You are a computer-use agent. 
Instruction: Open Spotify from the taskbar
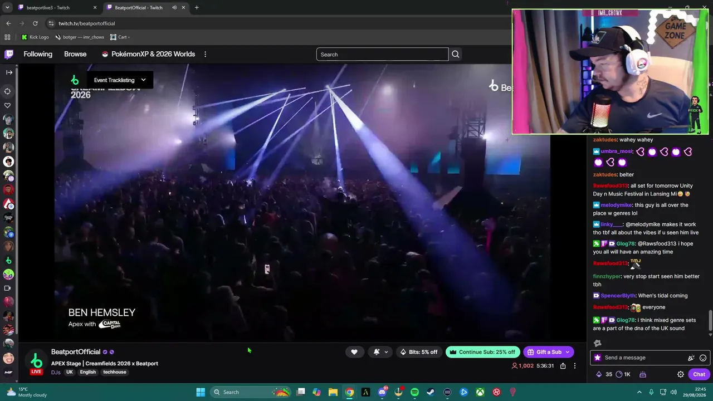pos(414,392)
